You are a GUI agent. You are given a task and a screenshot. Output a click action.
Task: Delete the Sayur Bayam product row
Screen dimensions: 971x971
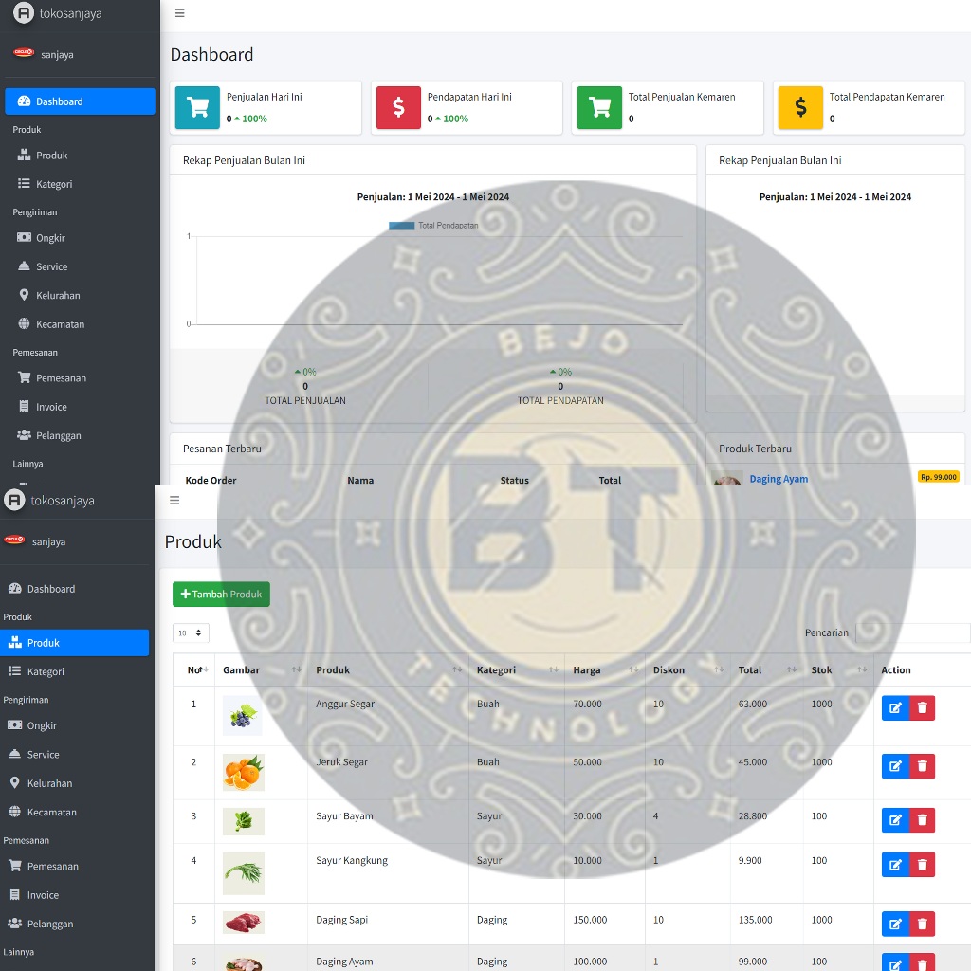[922, 820]
